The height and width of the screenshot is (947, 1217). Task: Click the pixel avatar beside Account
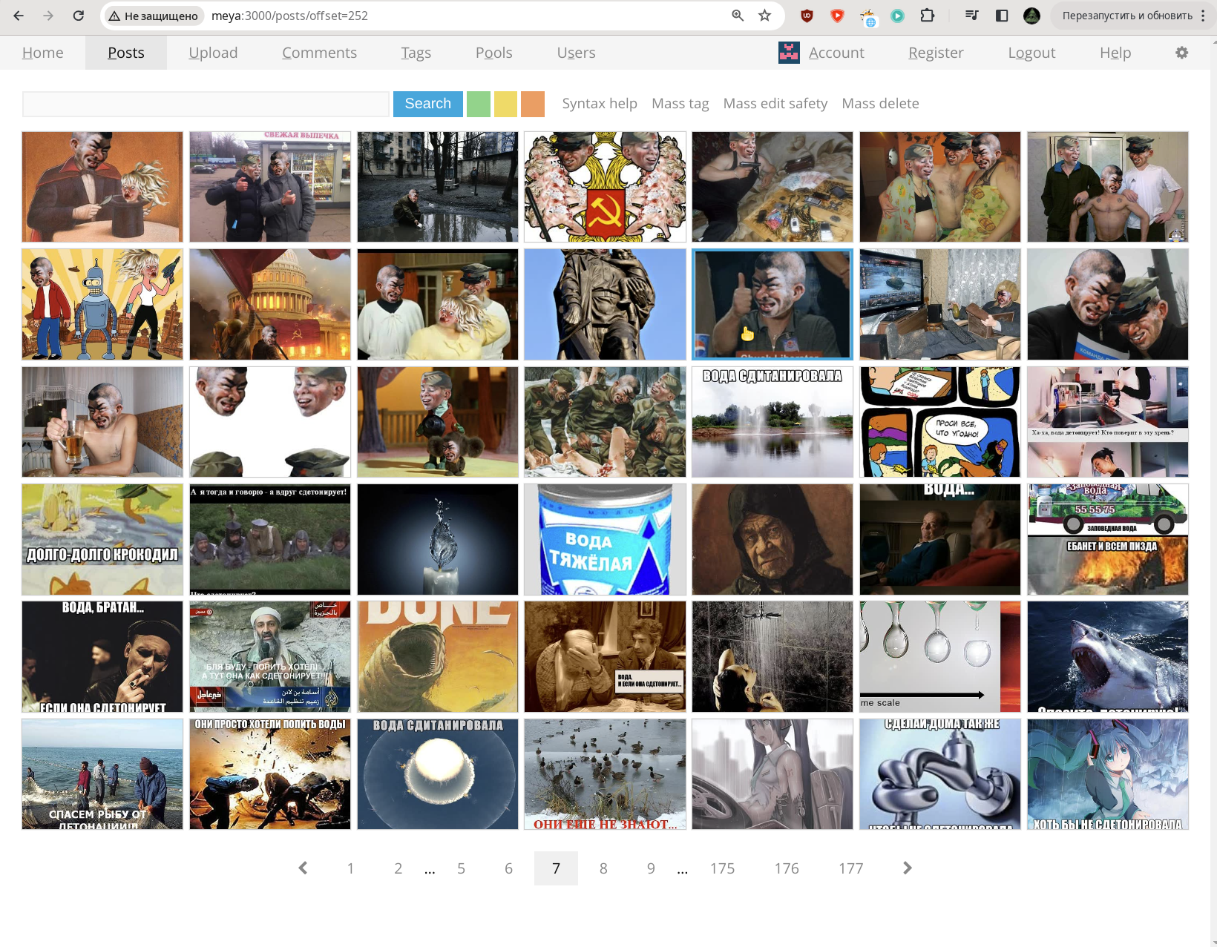pos(789,53)
